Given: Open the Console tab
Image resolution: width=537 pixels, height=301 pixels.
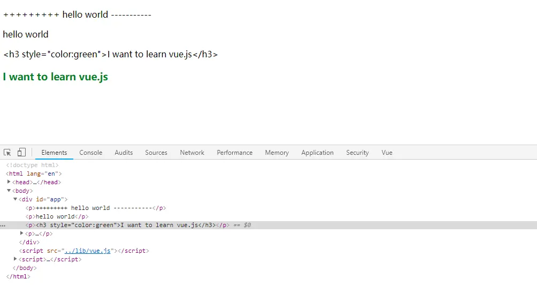Looking at the screenshot, I should (x=91, y=153).
